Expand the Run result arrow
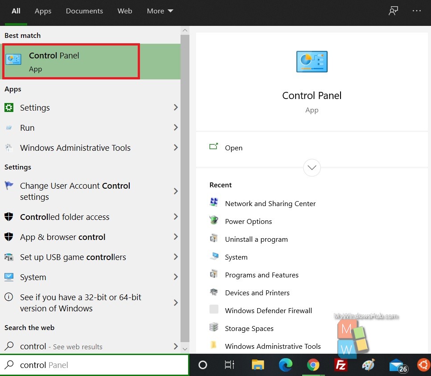The height and width of the screenshot is (376, 431). pyautogui.click(x=176, y=128)
